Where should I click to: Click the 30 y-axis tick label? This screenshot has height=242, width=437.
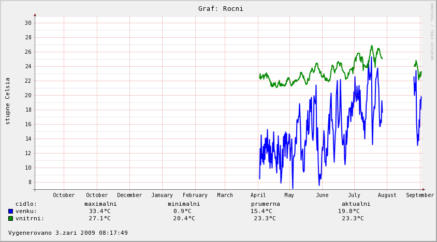click(28, 23)
